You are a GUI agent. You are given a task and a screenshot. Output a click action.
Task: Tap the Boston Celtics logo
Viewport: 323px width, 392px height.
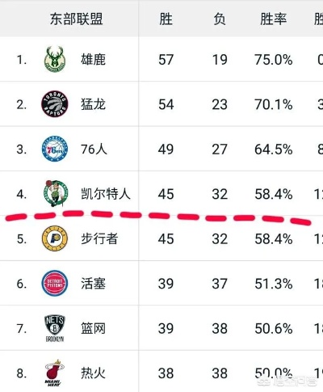tap(56, 193)
